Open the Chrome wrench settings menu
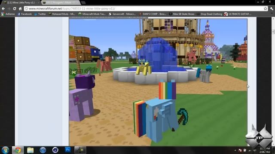The height and width of the screenshot is (154, 275). tap(272, 9)
